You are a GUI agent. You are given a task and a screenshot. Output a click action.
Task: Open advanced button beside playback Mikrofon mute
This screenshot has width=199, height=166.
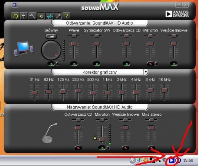[156, 64]
